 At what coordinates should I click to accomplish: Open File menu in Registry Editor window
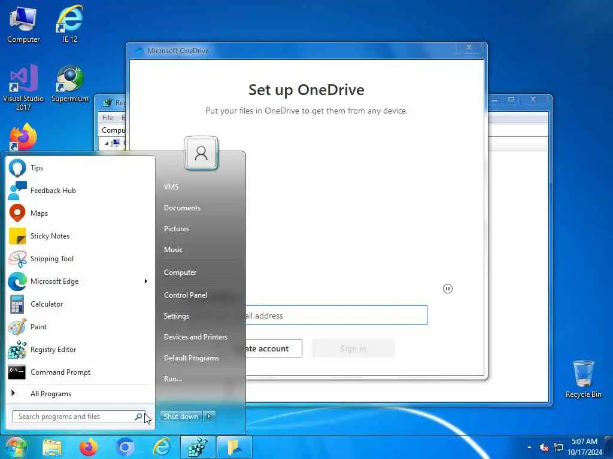[x=108, y=118]
